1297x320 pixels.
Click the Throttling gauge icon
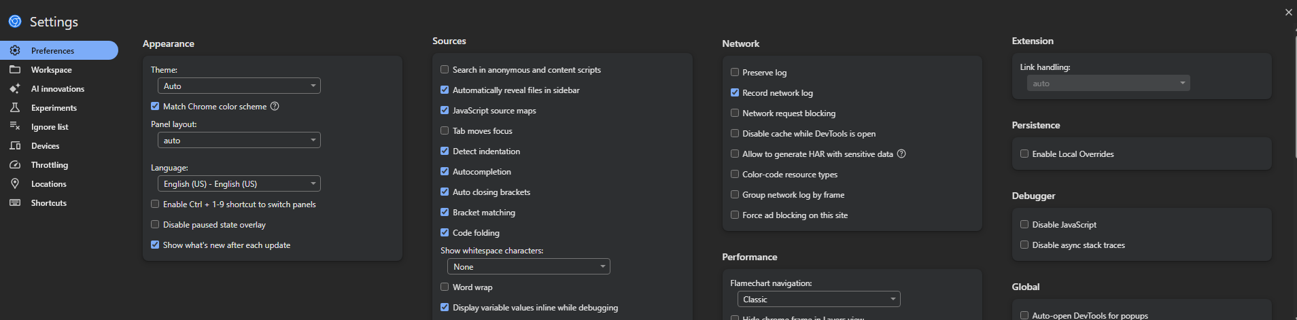[x=15, y=164]
